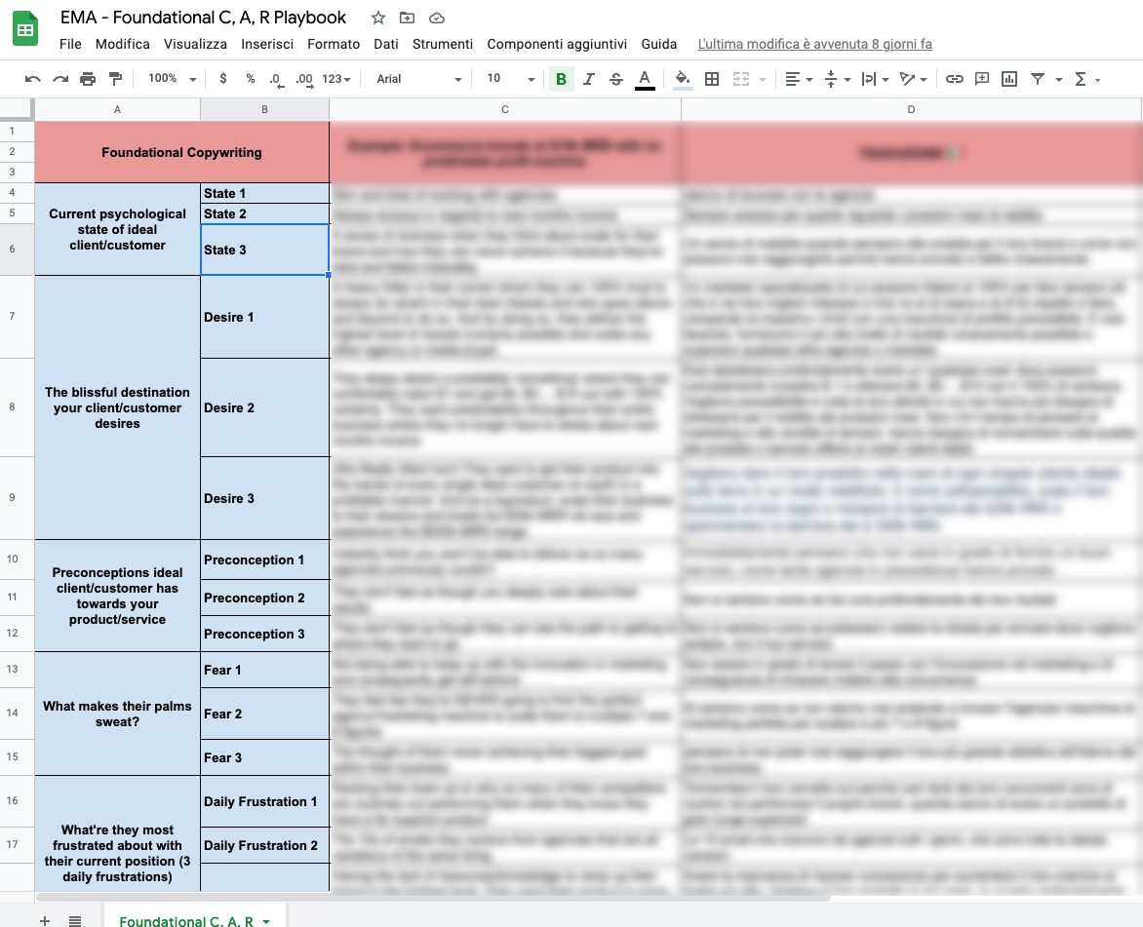
Task: Star this document
Action: click(x=378, y=18)
